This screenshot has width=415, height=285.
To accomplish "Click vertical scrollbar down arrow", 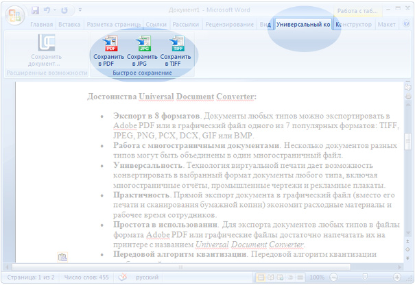I will (408, 233).
